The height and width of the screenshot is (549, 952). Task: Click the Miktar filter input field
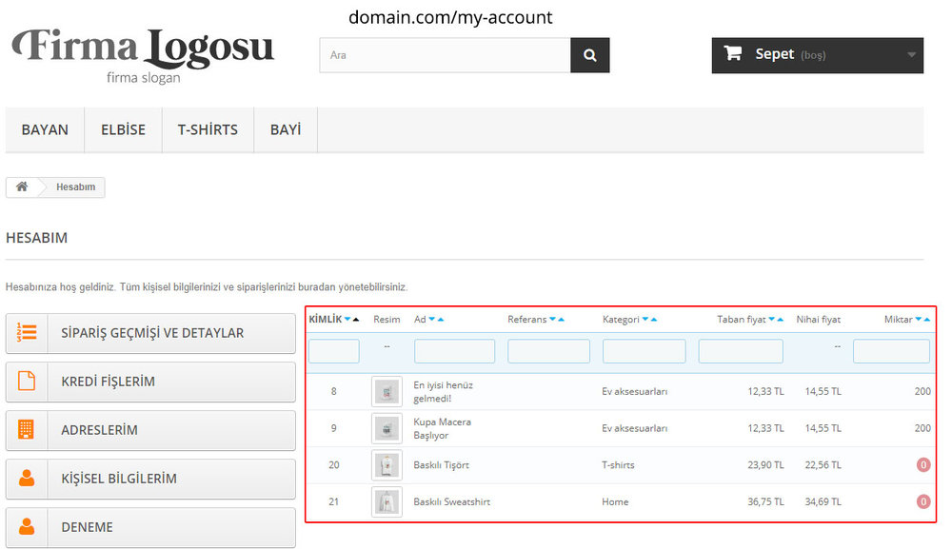pyautogui.click(x=891, y=351)
